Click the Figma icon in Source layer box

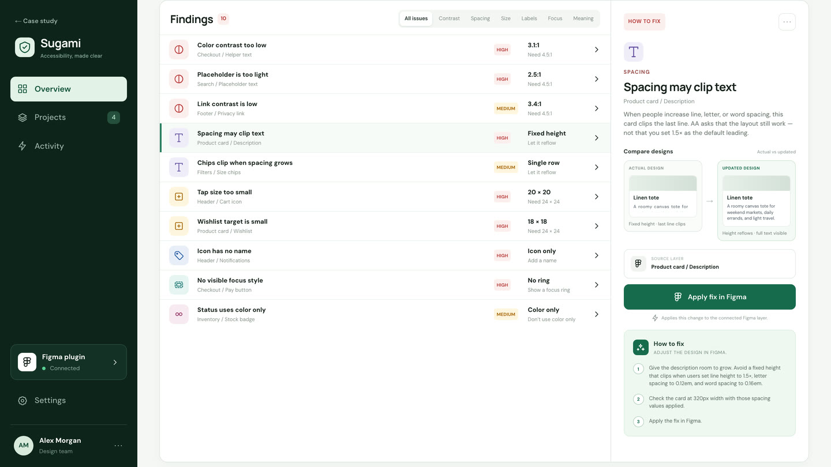click(638, 263)
